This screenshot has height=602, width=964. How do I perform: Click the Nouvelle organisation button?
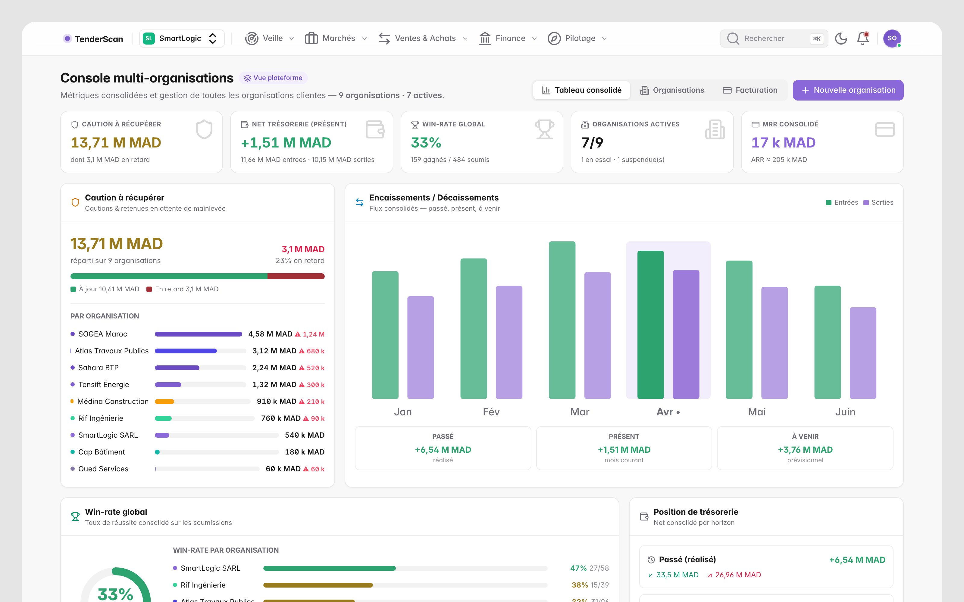(x=848, y=90)
